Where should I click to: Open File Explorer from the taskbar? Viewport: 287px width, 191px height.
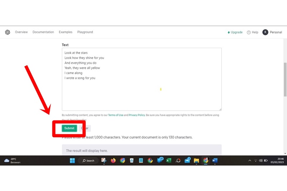click(x=196, y=161)
